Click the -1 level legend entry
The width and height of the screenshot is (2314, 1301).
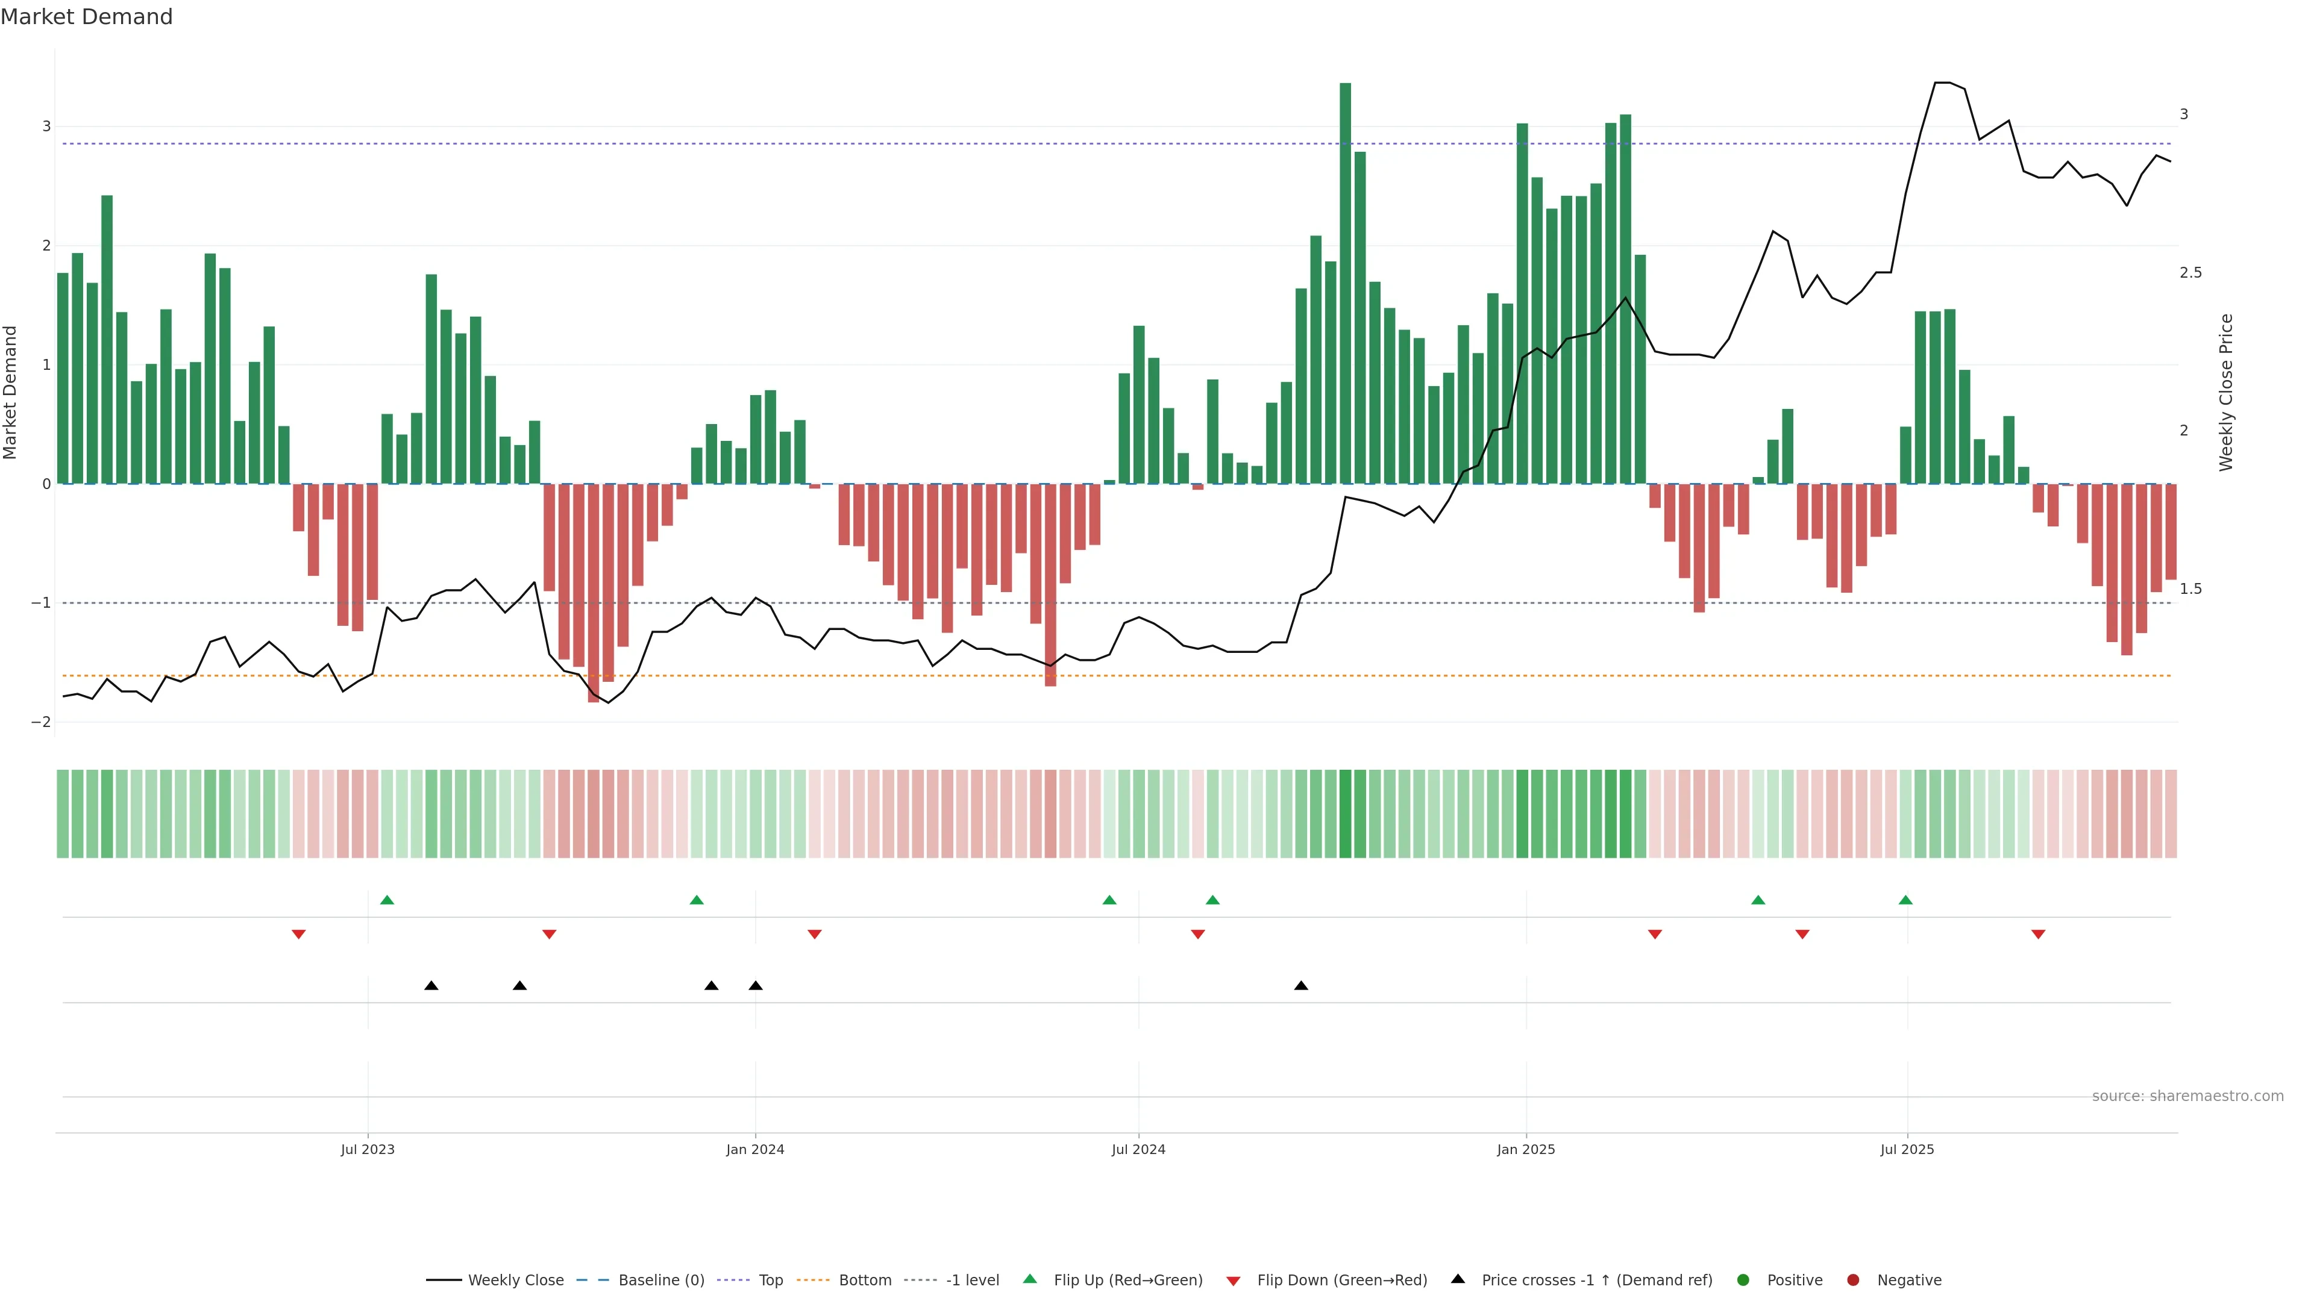tap(972, 1279)
